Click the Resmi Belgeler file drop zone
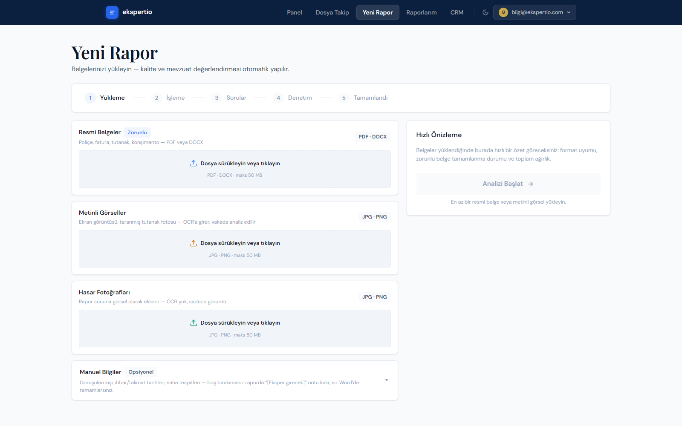This screenshot has width=682, height=426. pos(235,169)
